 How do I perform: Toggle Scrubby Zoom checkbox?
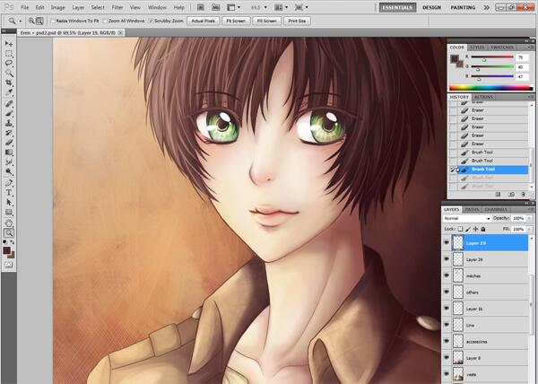(151, 21)
